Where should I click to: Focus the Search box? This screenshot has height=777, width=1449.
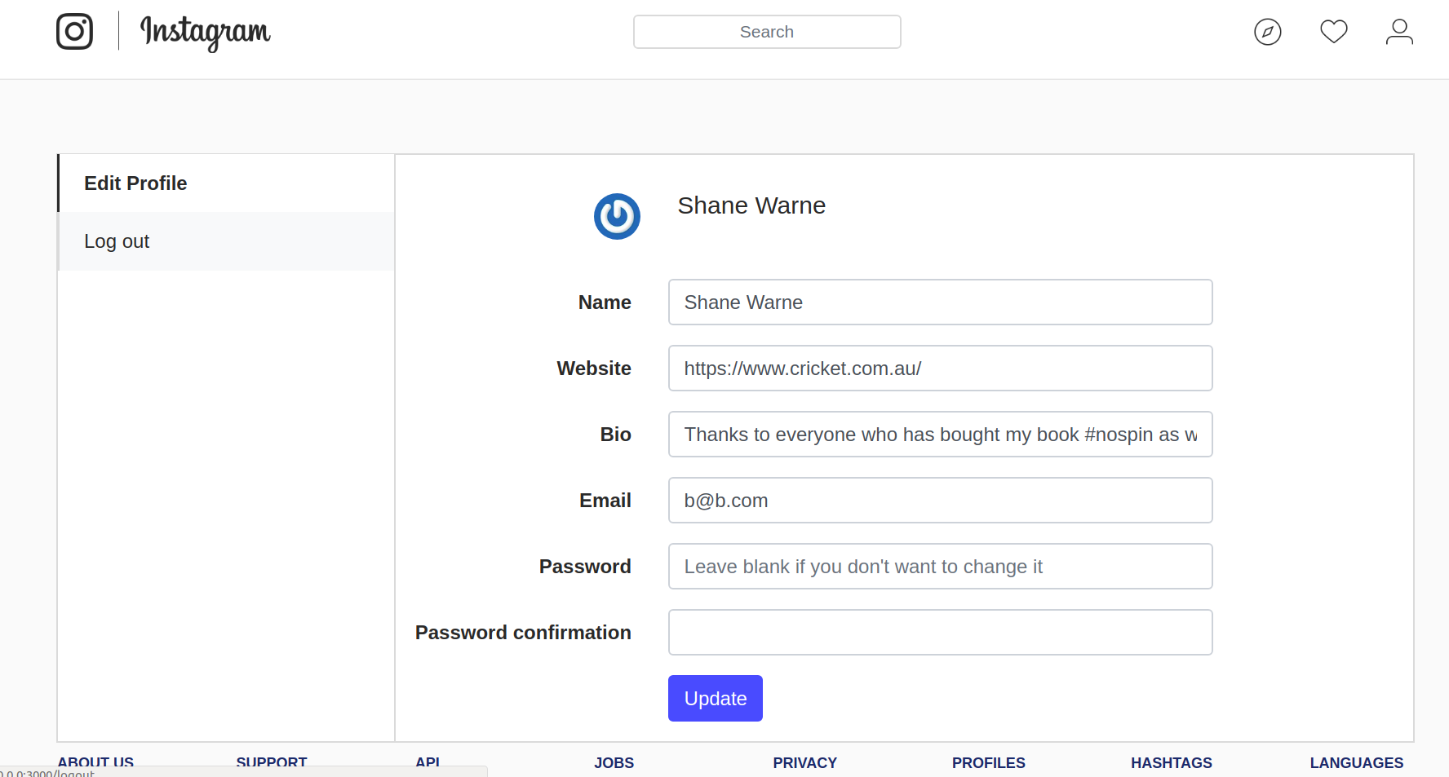point(767,32)
